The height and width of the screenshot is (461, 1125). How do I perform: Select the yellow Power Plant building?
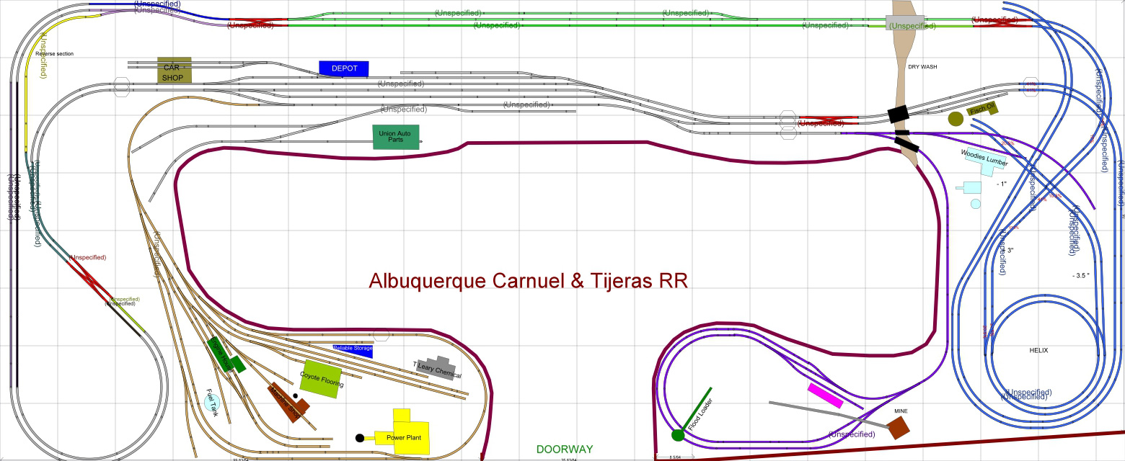pyautogui.click(x=408, y=433)
